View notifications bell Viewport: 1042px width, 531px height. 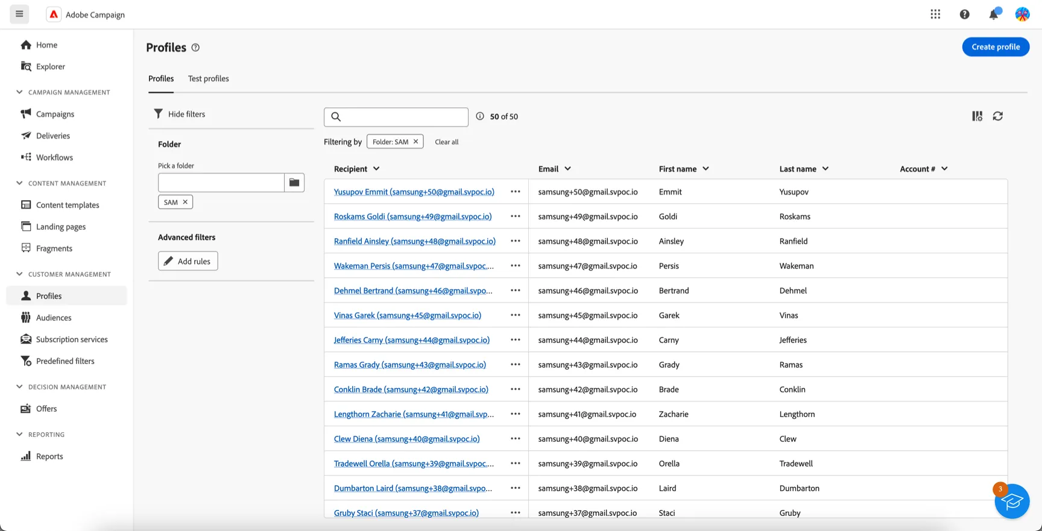(x=994, y=14)
